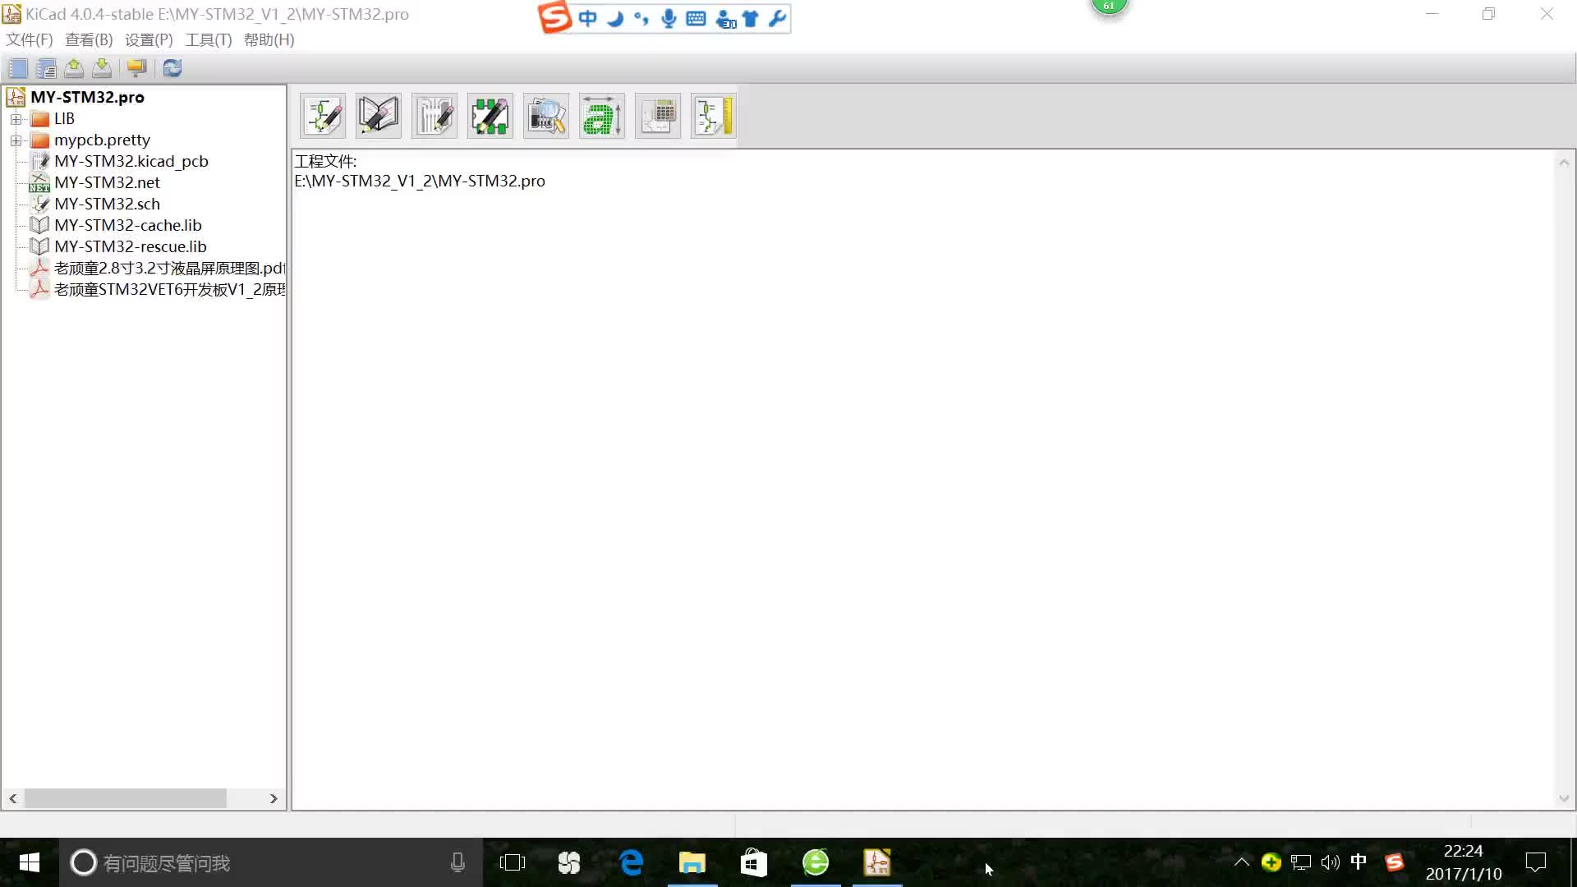This screenshot has height=887, width=1577.
Task: Click message panel scroll up arrow
Action: tap(1564, 163)
